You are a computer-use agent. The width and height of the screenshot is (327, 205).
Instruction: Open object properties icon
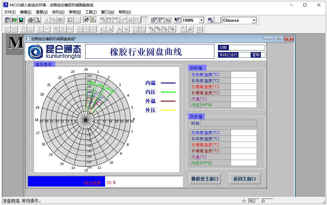click(x=153, y=20)
